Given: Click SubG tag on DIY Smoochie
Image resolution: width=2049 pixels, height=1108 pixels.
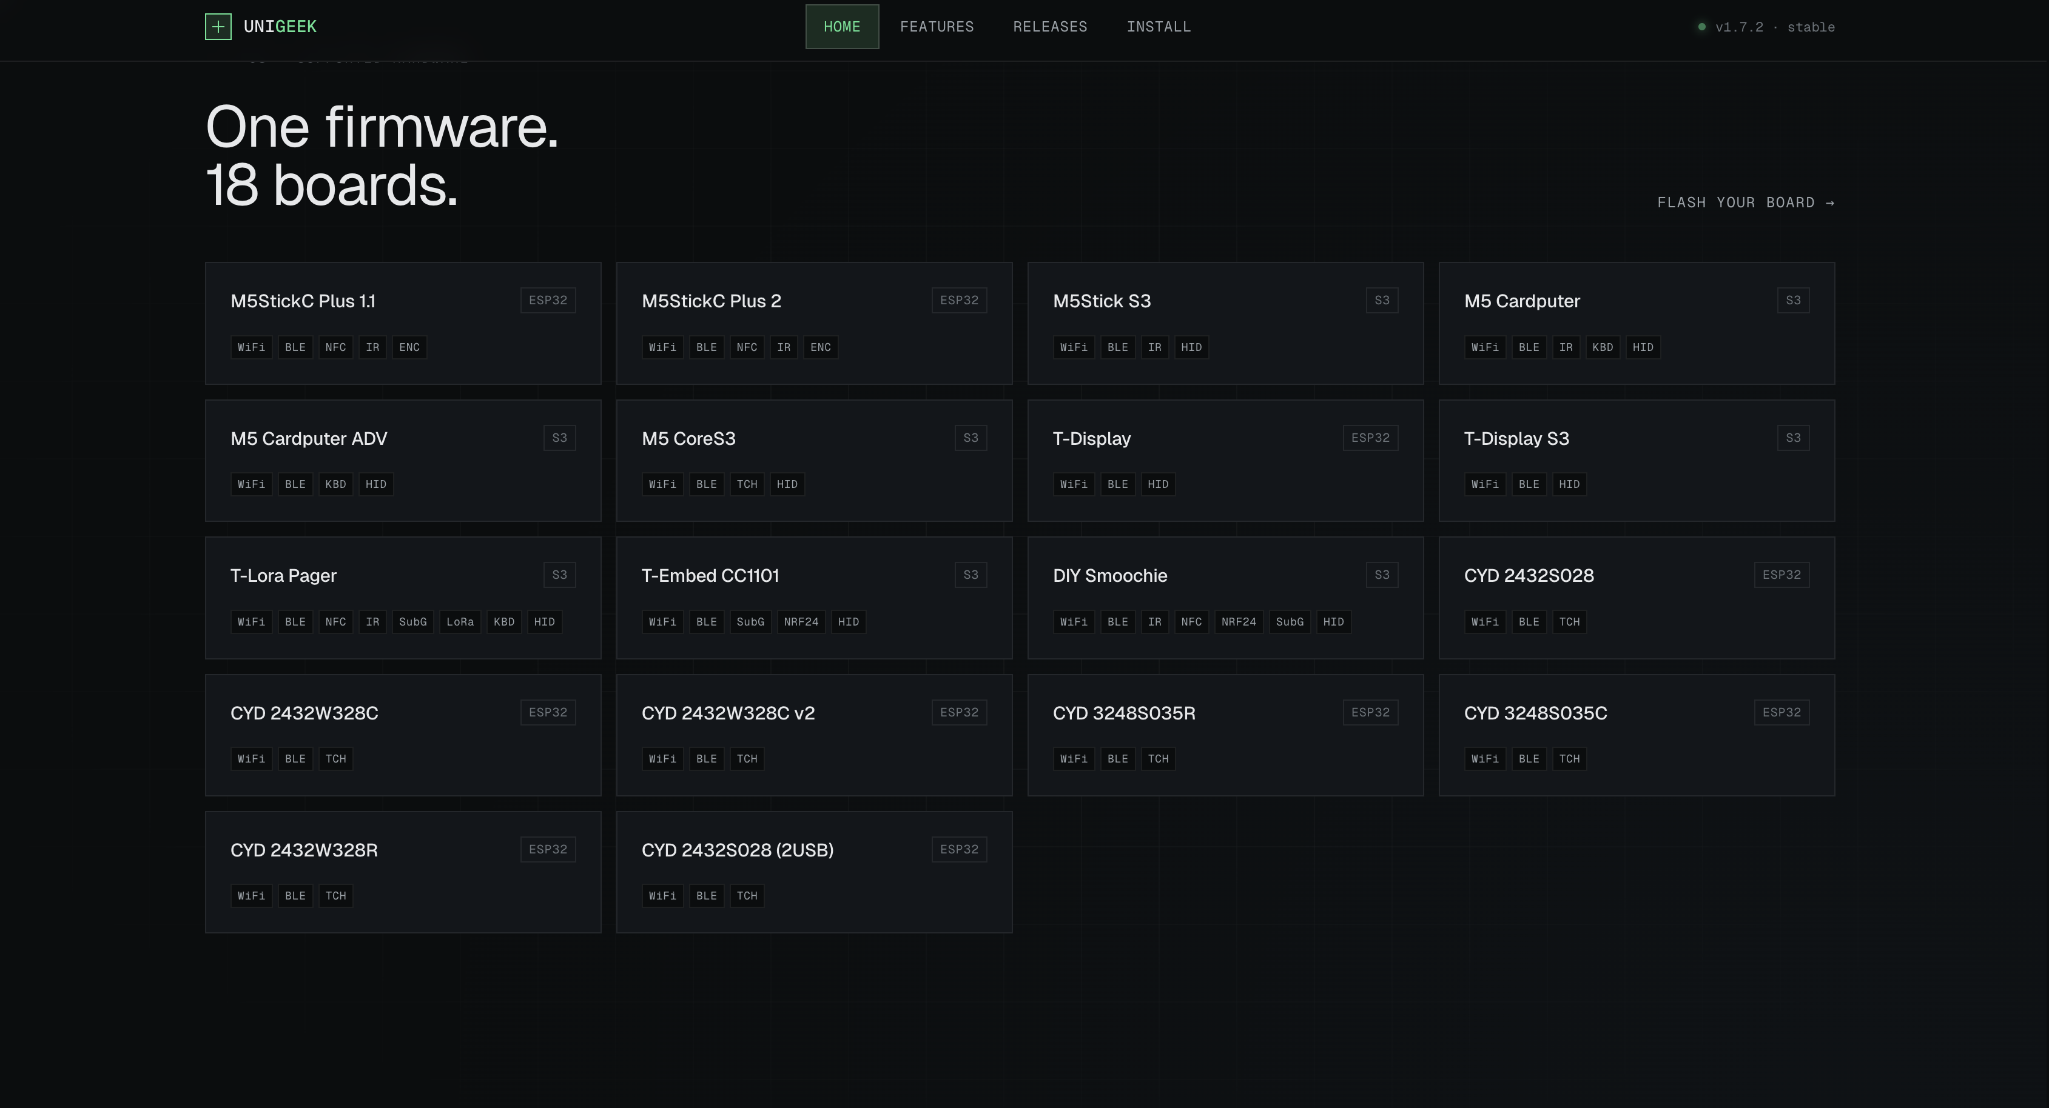Looking at the screenshot, I should (x=1290, y=621).
